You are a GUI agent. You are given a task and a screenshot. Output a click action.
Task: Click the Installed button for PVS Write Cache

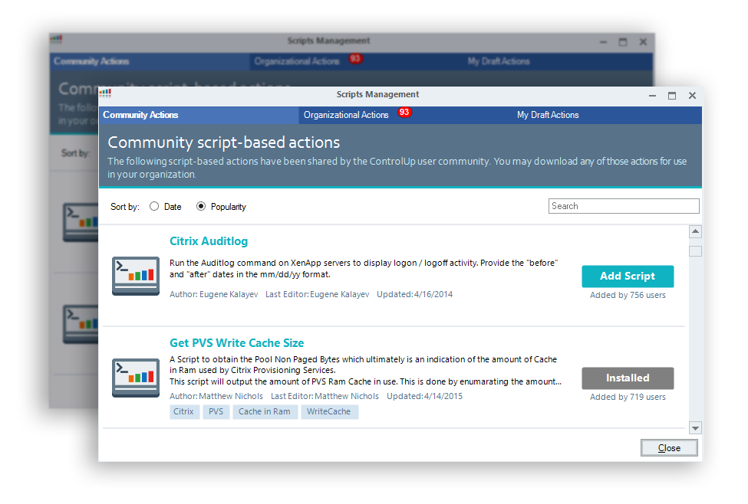coord(628,378)
